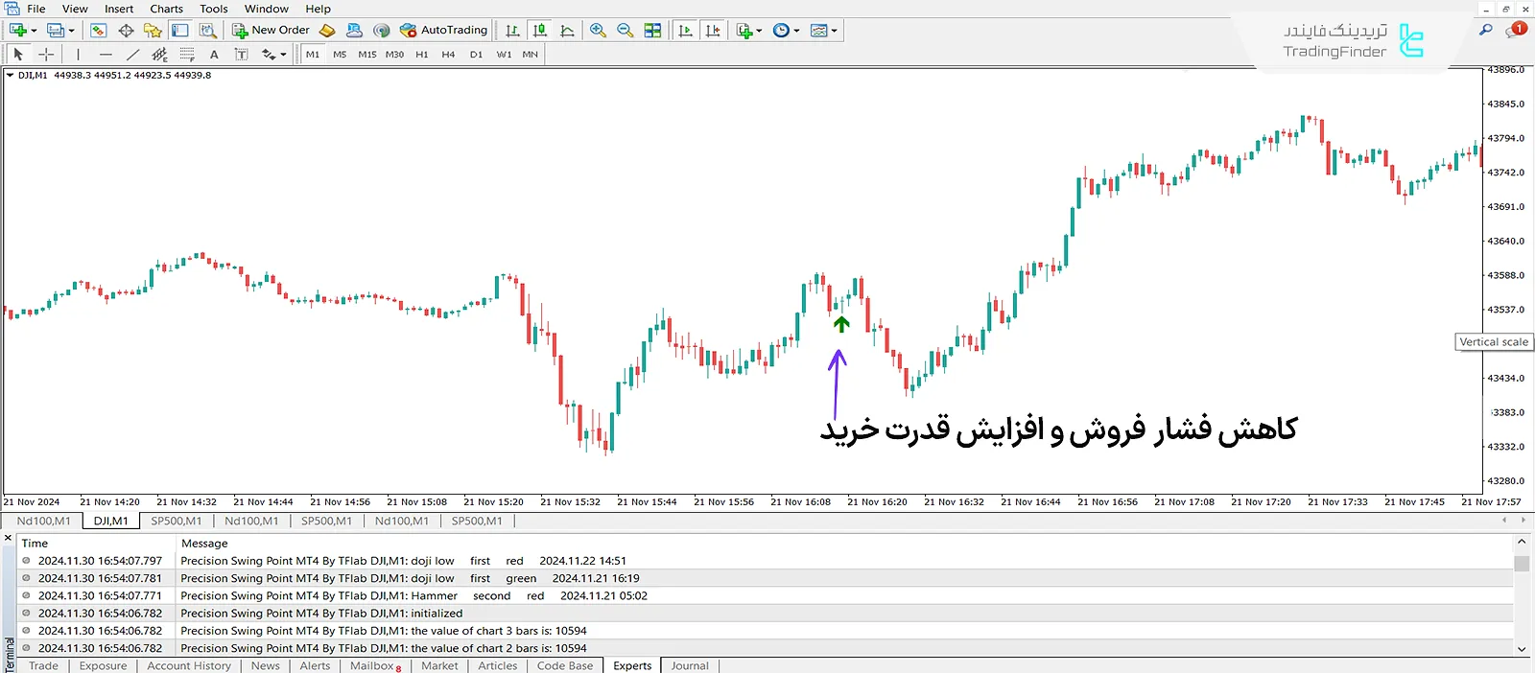
Task: Toggle the Strategy Tester panel
Action: point(207,31)
